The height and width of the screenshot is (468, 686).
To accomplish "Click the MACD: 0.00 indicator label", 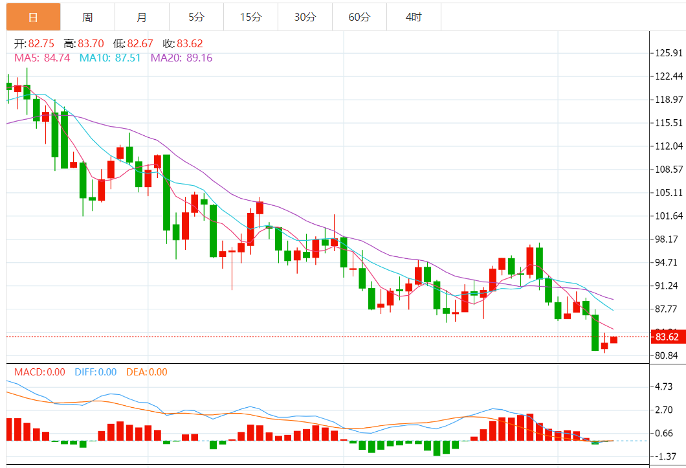I will [x=40, y=372].
